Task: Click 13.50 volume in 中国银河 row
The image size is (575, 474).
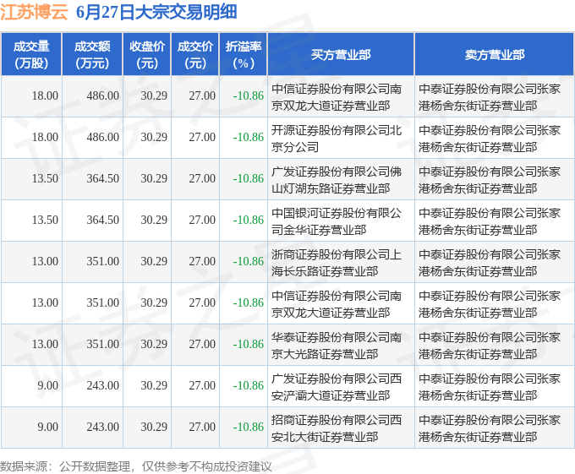Action: tap(45, 221)
